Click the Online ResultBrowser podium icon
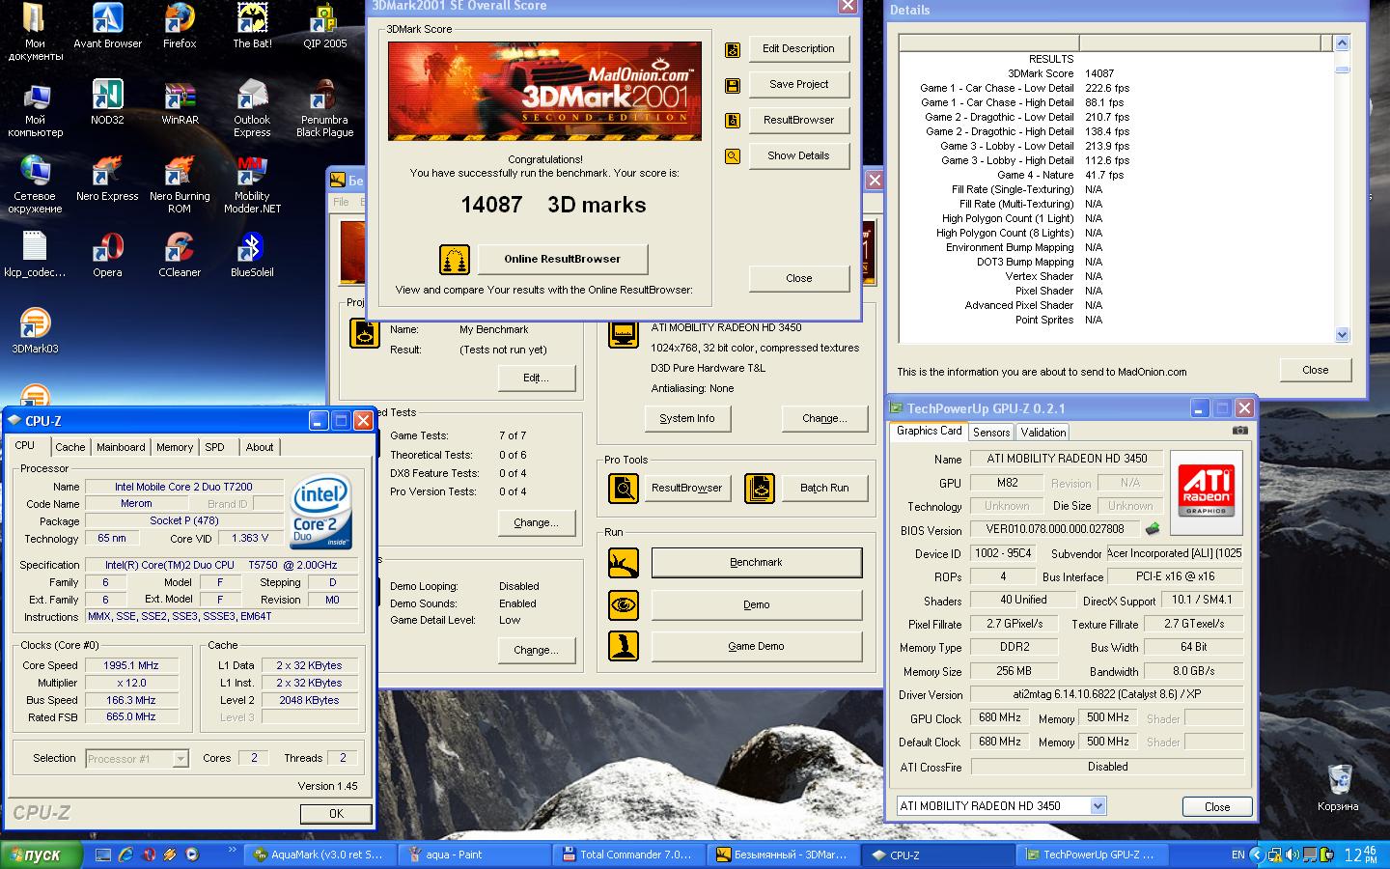 click(455, 259)
